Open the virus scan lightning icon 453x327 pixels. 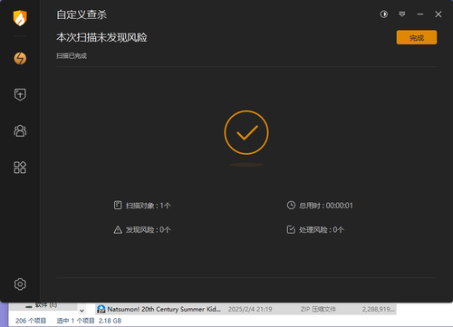tap(20, 58)
